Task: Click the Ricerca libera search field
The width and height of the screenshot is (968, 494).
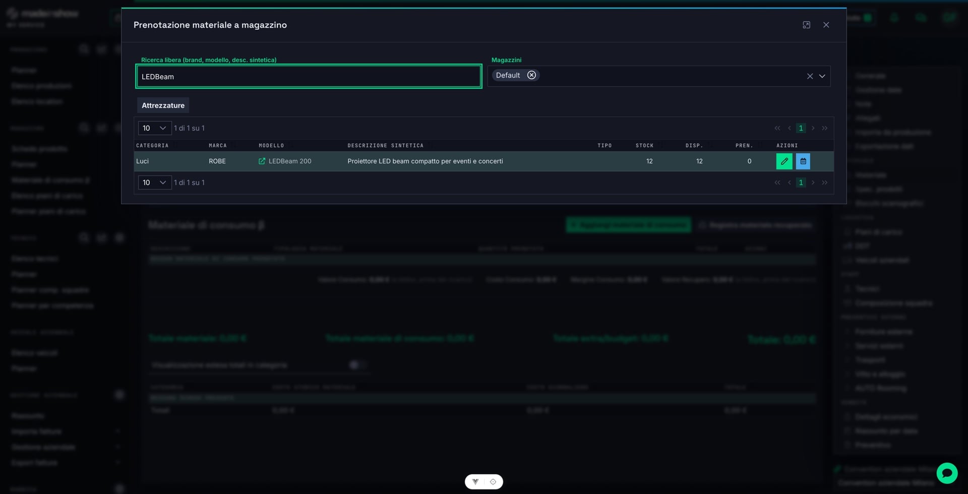Action: [309, 77]
